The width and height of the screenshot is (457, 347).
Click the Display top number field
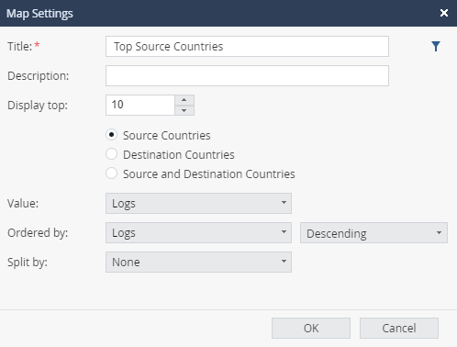[x=140, y=105]
